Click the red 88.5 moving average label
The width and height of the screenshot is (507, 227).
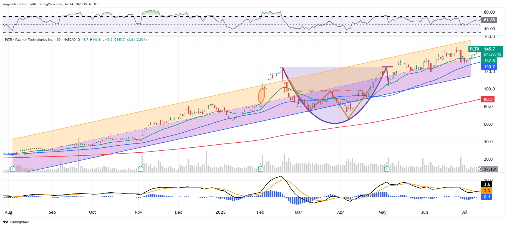488,99
